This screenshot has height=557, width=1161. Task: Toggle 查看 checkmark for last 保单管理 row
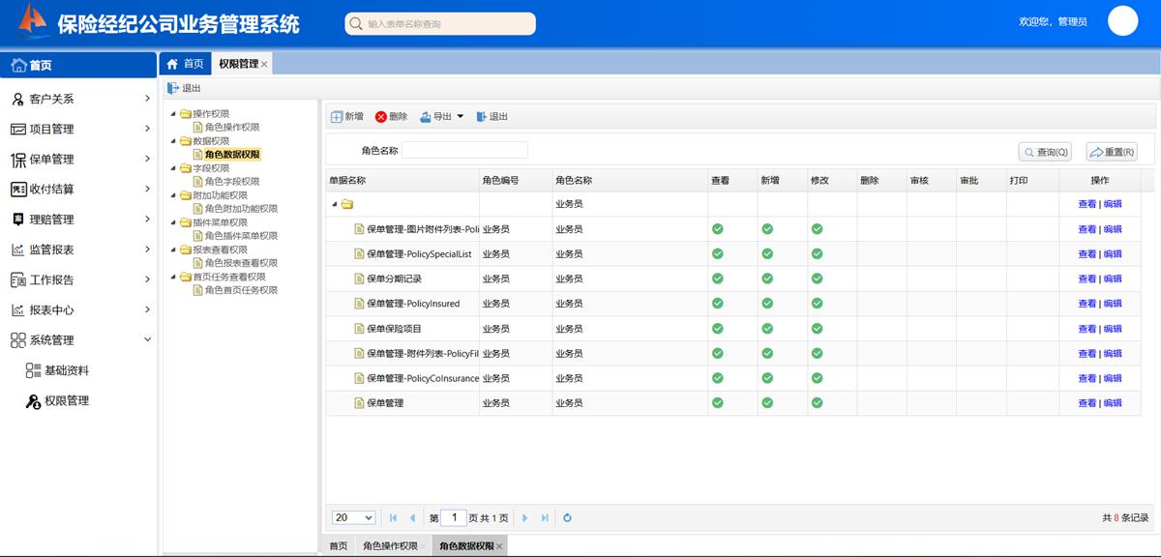click(x=718, y=403)
